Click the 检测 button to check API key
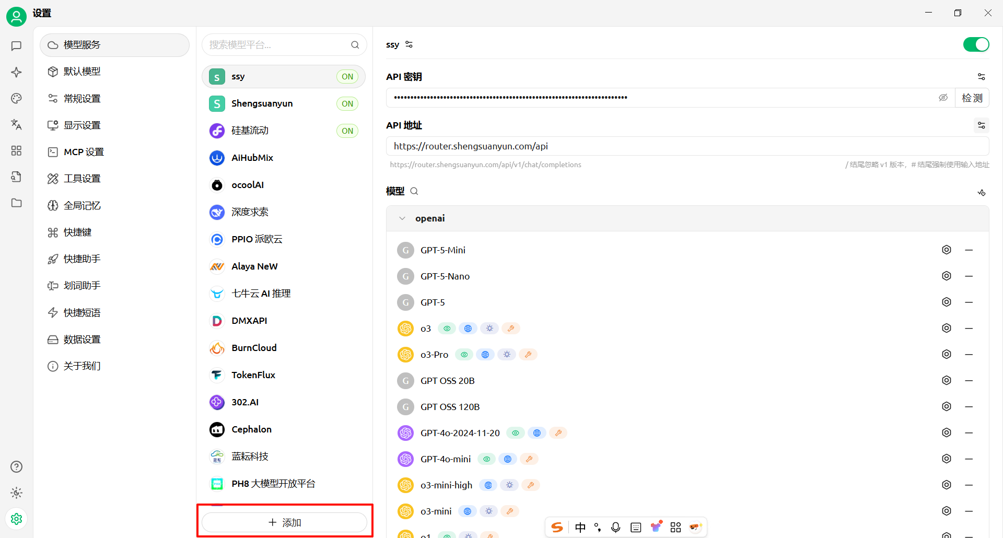1003x538 pixels. 972,98
